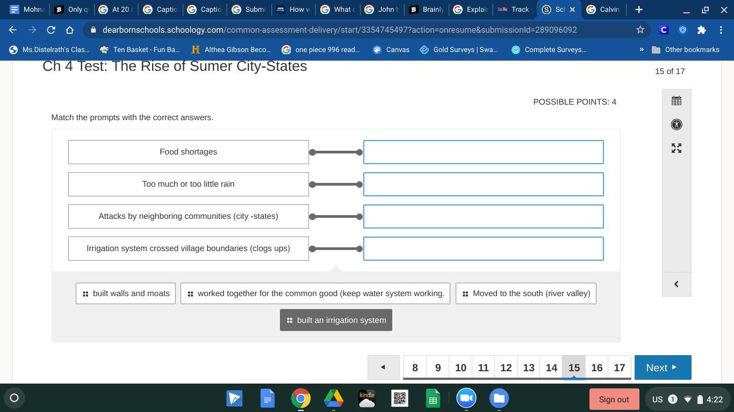Open the browser home page
This screenshot has height=412, width=734.
click(70, 30)
